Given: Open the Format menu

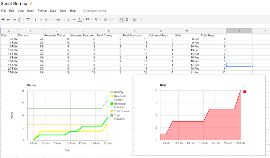Looking at the screenshot, I should tap(42, 11).
